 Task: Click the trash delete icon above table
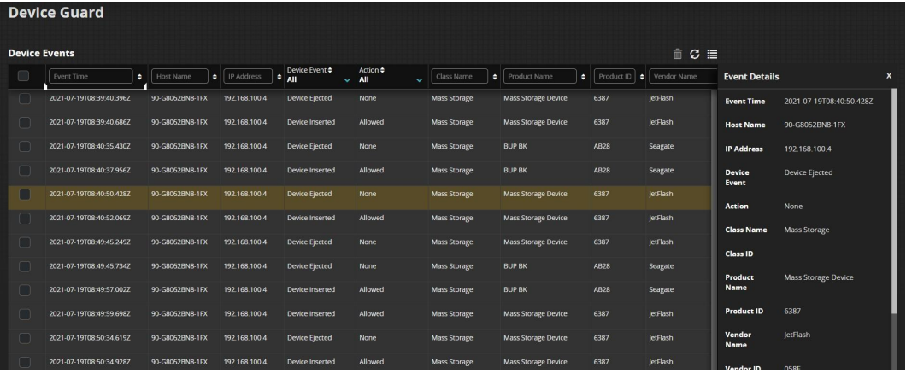677,54
